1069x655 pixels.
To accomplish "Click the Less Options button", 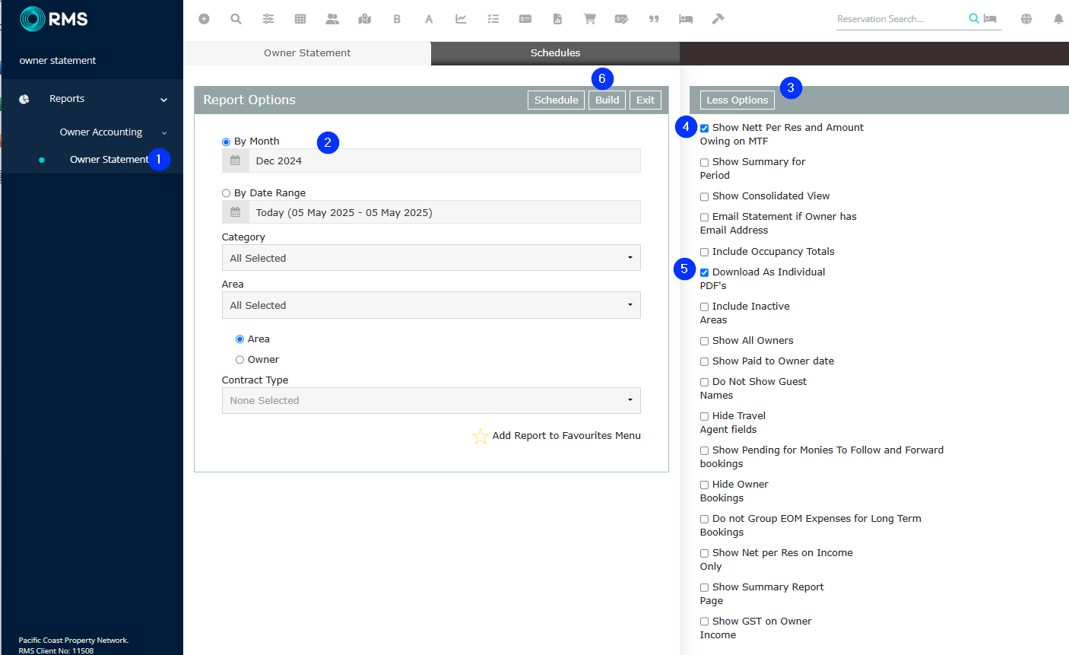I will pyautogui.click(x=737, y=100).
